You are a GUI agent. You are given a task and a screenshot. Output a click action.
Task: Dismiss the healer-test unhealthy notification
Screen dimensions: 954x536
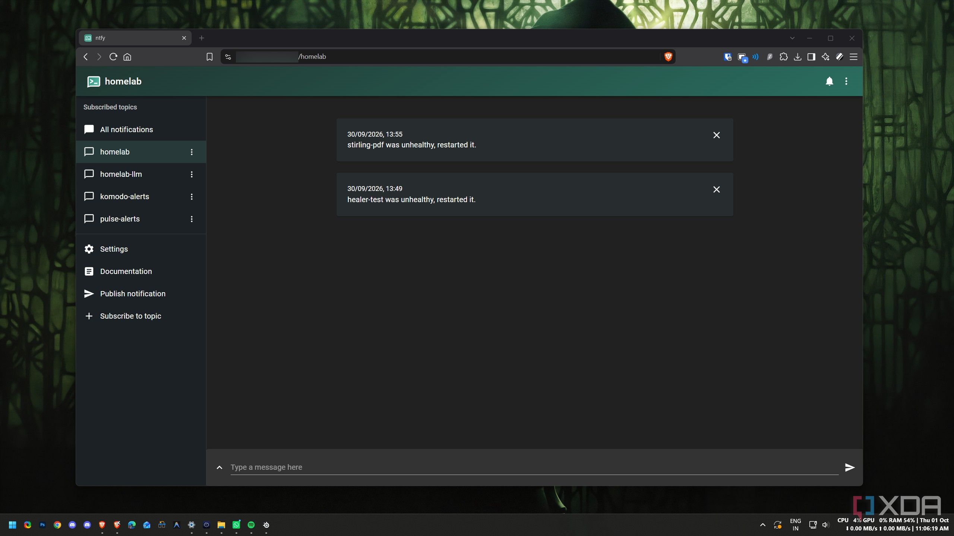click(x=716, y=189)
